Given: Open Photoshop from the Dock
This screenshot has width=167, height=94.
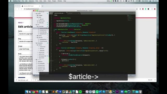Looking at the screenshot, I should 114,92.
